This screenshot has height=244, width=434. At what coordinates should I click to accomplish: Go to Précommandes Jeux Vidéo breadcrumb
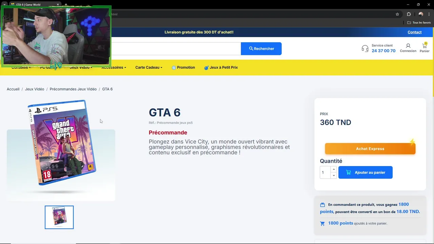pyautogui.click(x=73, y=89)
